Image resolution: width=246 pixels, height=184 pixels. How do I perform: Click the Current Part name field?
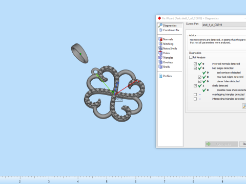224,25
